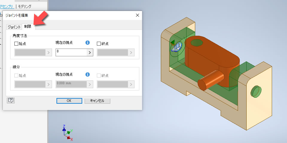
Task: Enable the angular 終点 checkbox
Action: (99, 43)
